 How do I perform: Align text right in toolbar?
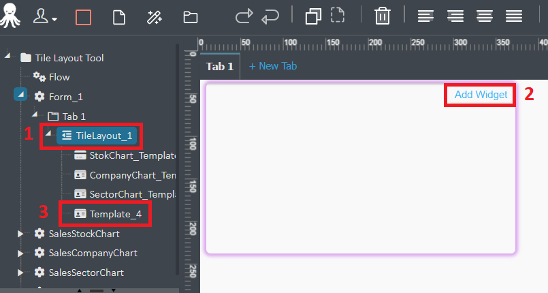(455, 16)
